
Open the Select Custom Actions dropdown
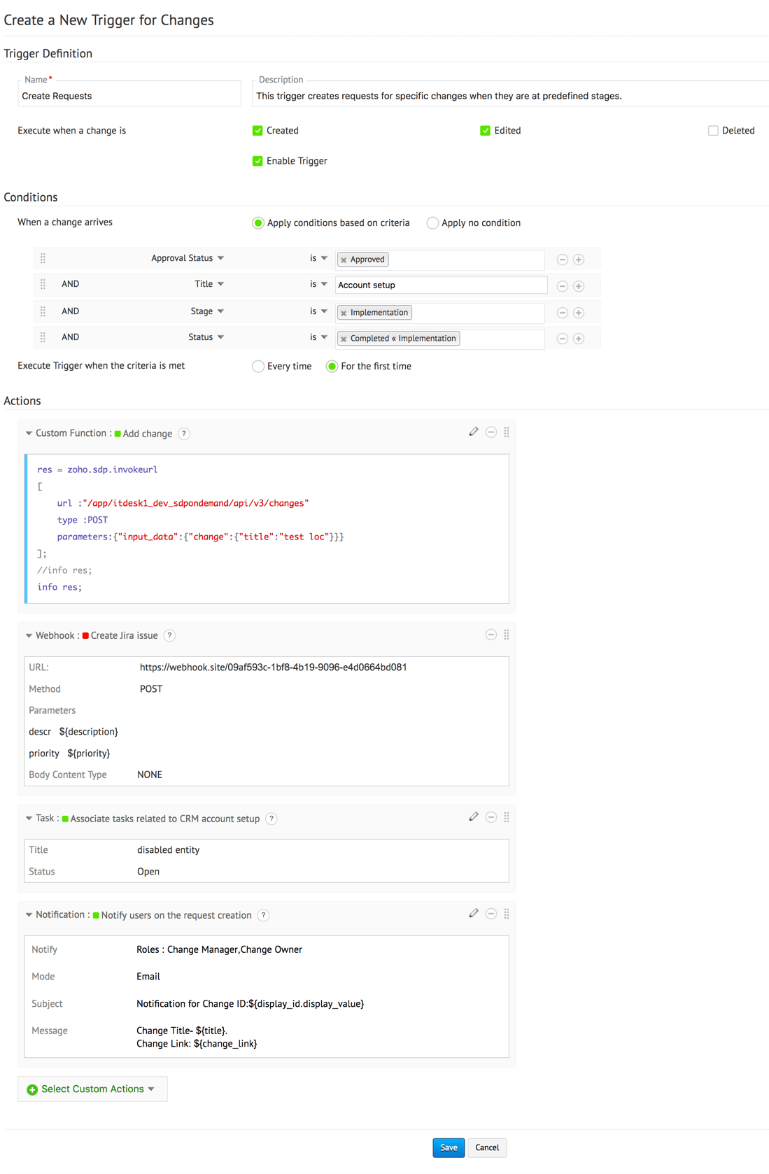pos(92,1089)
